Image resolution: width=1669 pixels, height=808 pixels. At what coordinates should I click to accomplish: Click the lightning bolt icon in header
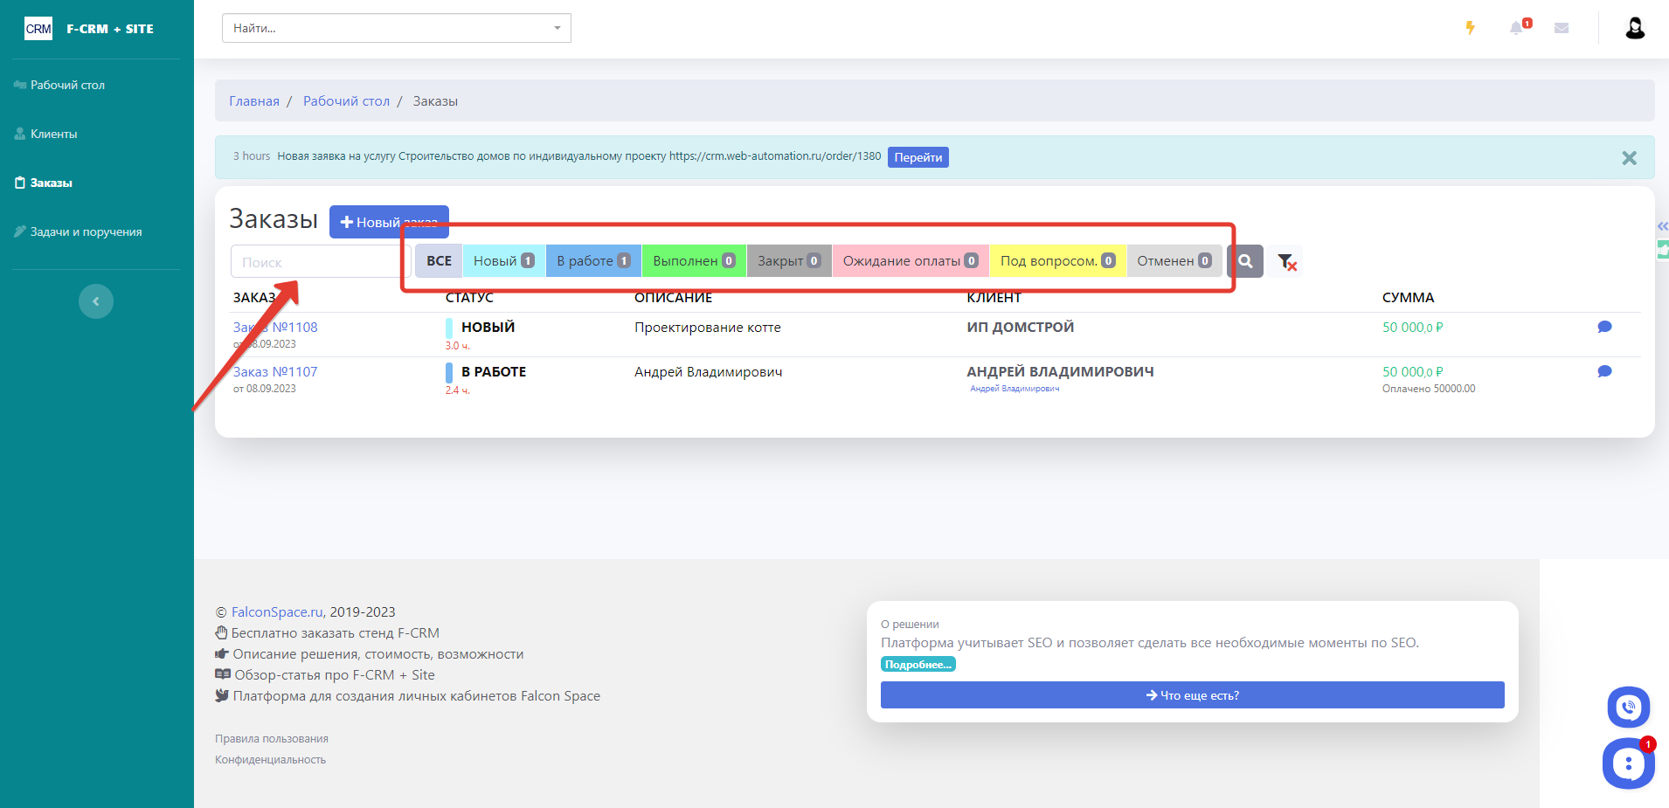pos(1470,28)
